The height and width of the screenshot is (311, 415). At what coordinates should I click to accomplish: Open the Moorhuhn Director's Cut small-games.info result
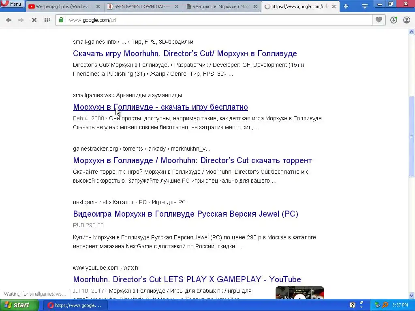tap(185, 53)
